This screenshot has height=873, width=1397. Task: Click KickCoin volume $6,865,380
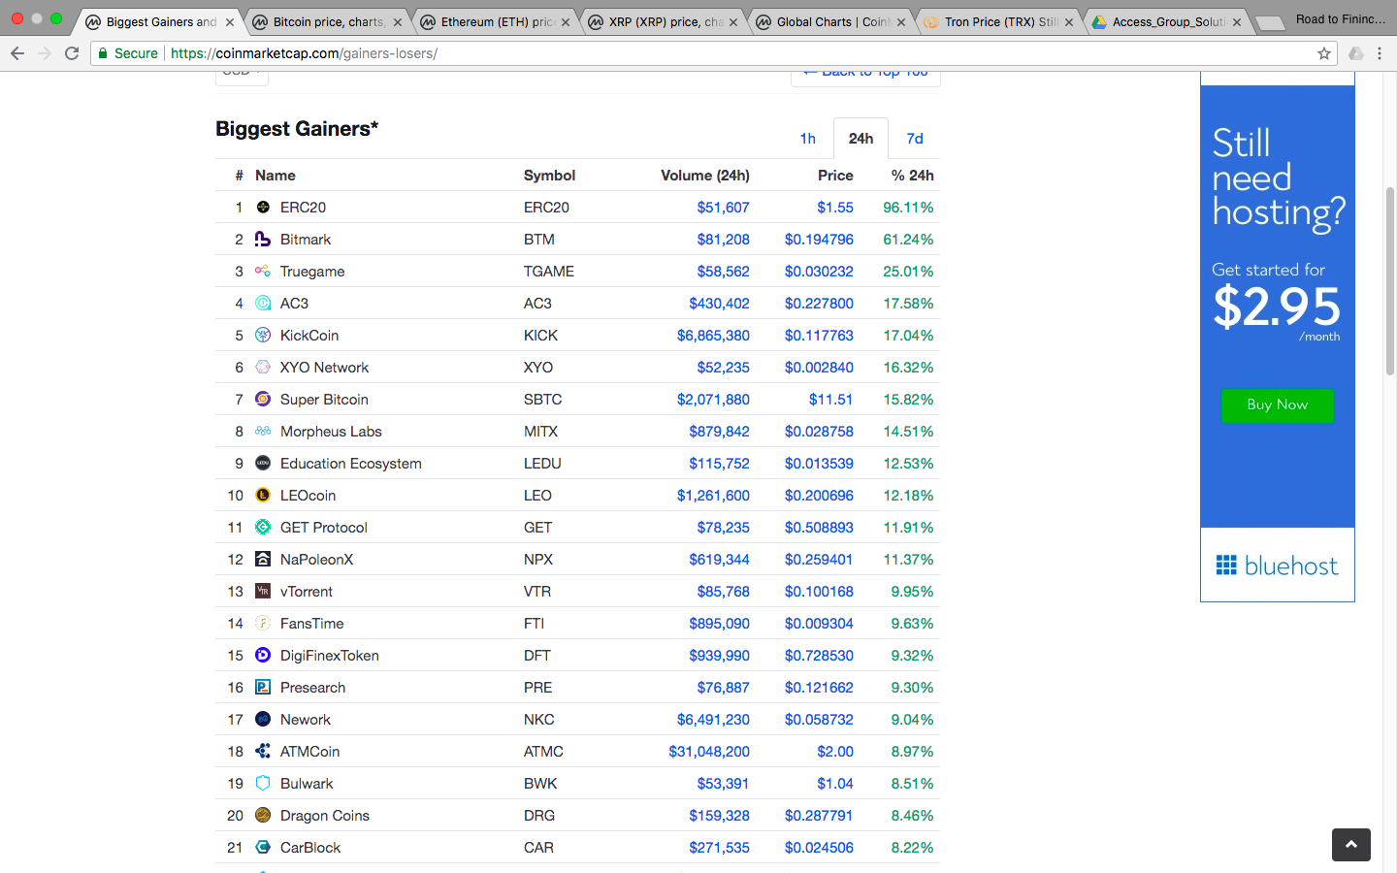click(x=713, y=335)
